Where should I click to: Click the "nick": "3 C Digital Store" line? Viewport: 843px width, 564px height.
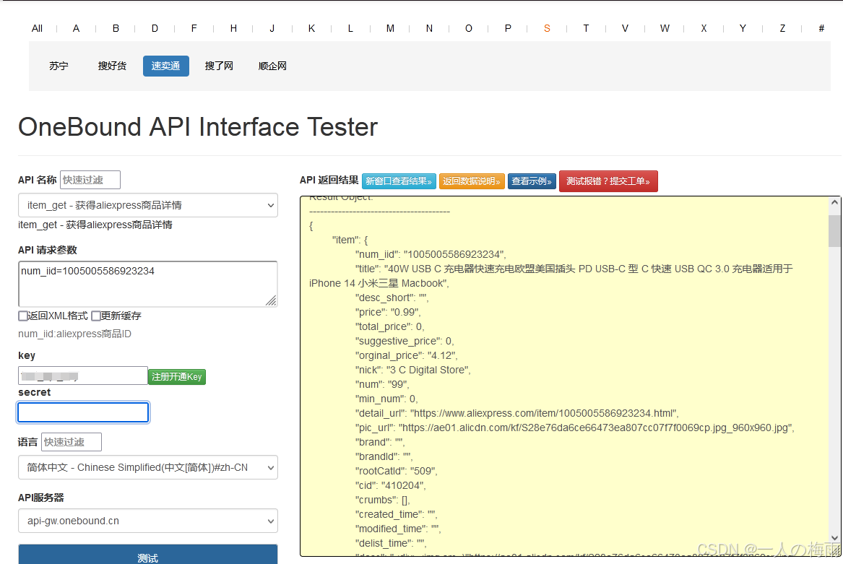pyautogui.click(x=413, y=370)
